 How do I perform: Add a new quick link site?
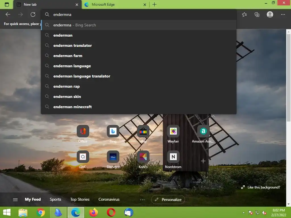203,161
